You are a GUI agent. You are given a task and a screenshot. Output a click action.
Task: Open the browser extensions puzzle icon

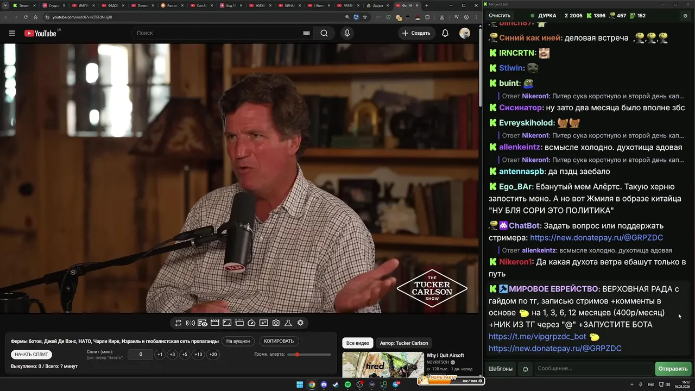pos(427,17)
